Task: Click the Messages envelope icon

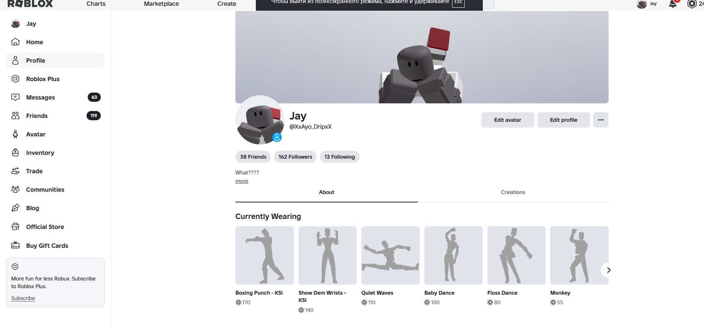Action: click(x=15, y=97)
